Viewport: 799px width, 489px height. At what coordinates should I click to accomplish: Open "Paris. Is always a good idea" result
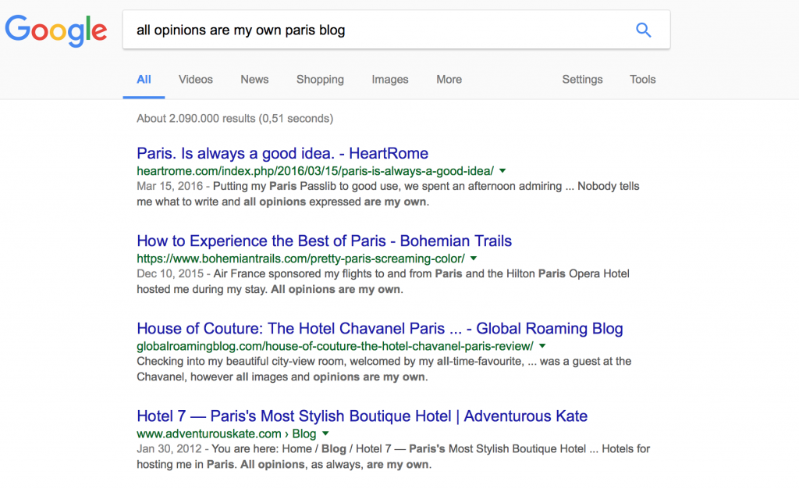(x=282, y=153)
